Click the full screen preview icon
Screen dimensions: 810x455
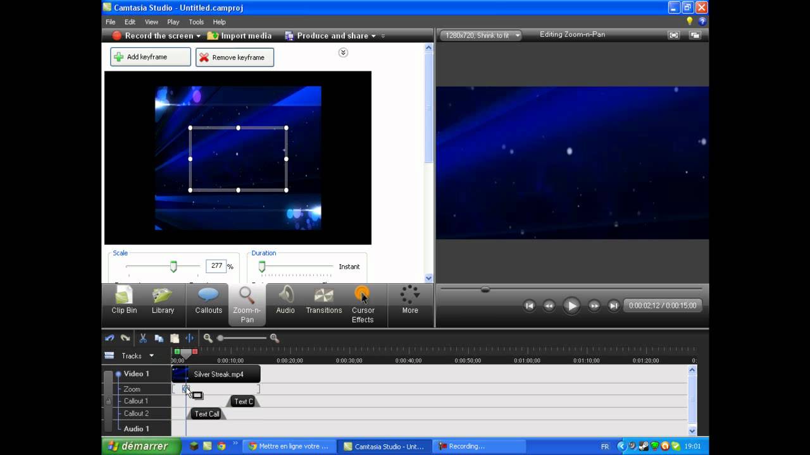673,35
